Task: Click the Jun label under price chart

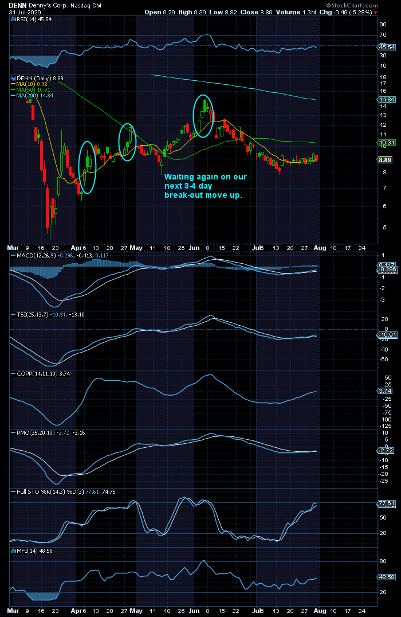Action: coord(194,248)
